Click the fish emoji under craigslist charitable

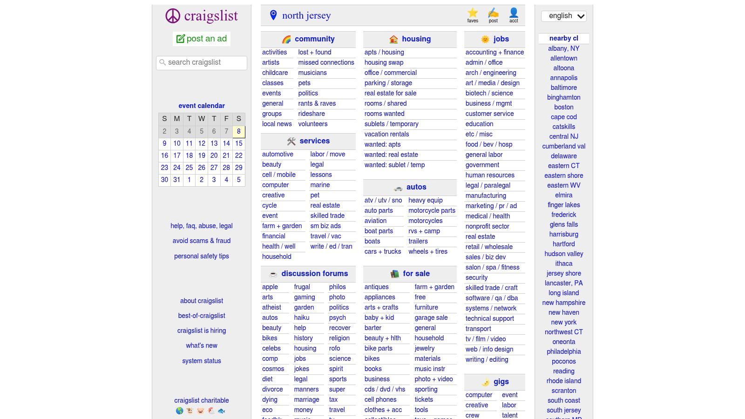(221, 411)
